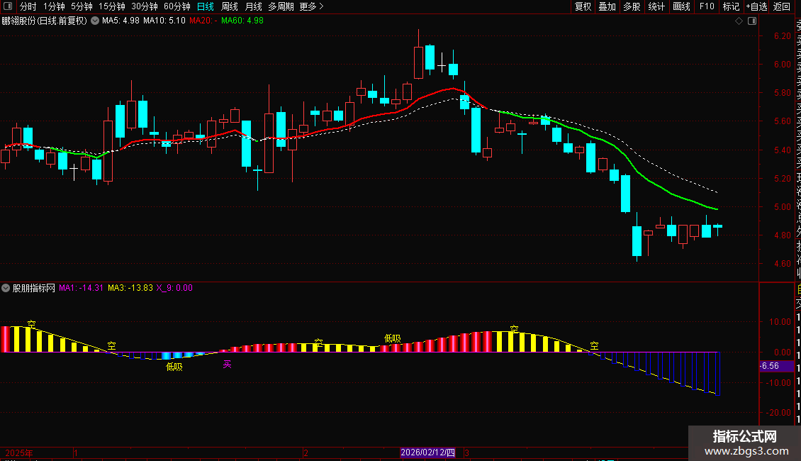Screen dimensions: 801x461
Task: Click the 标记 mark button
Action: pyautogui.click(x=731, y=6)
